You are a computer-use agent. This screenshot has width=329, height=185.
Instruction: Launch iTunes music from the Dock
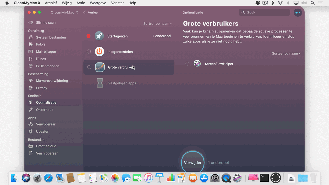(148, 178)
